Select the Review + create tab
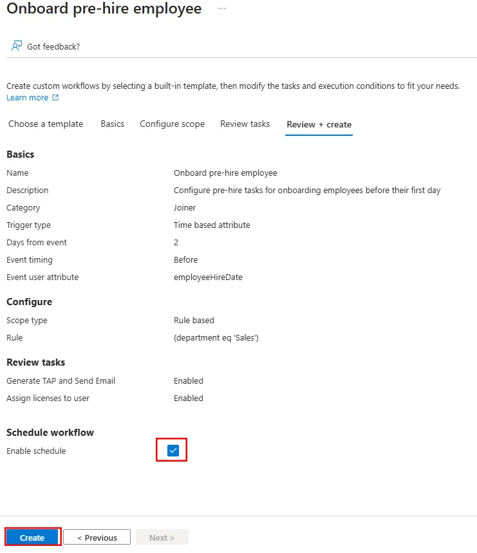 click(x=319, y=124)
